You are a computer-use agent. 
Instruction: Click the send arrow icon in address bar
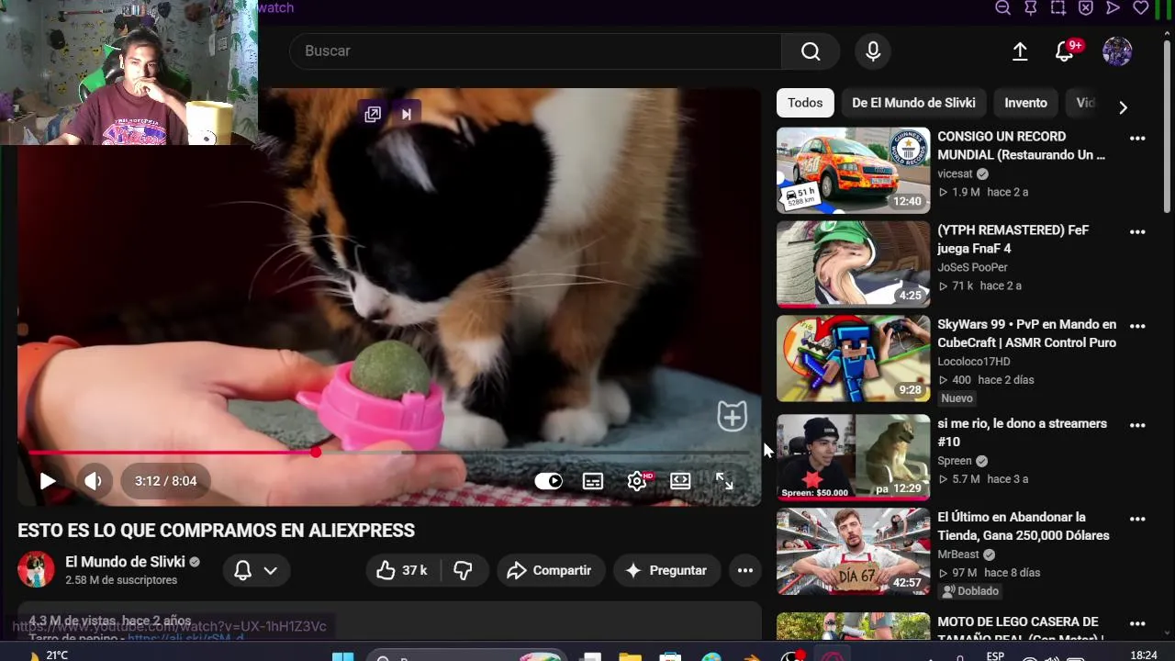coord(1113,8)
